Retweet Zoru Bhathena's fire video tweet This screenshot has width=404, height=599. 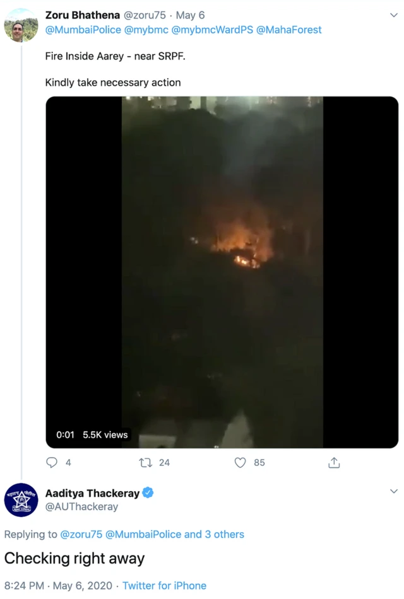tap(146, 463)
